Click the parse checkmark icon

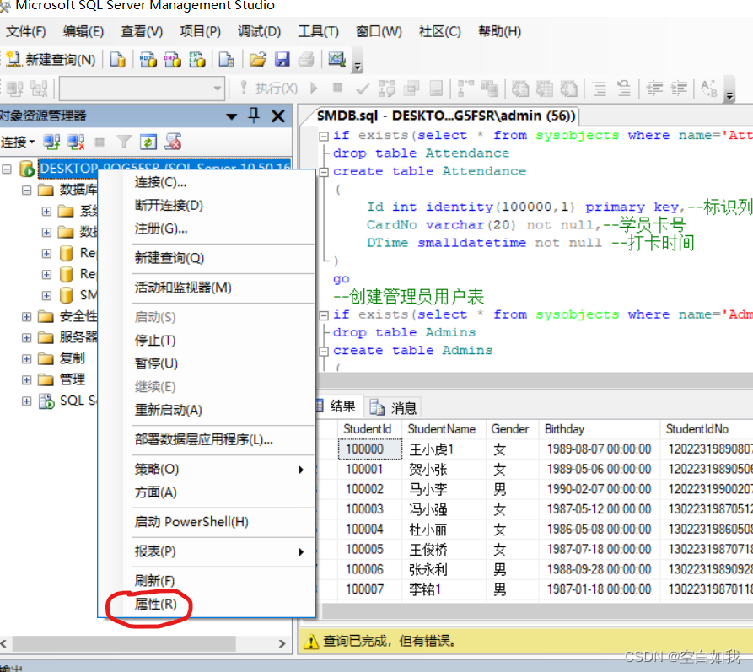tap(363, 89)
